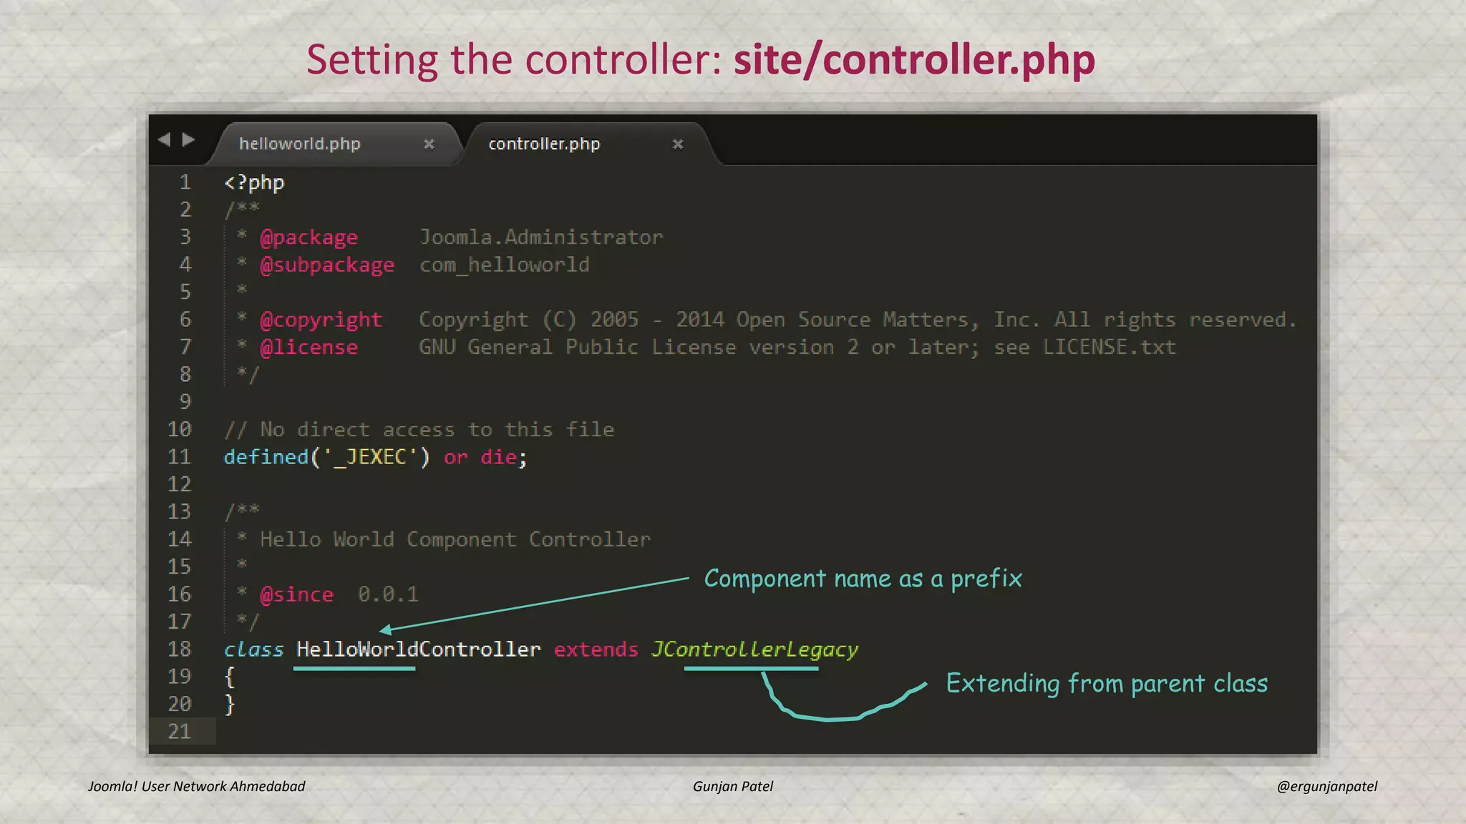
Task: Click the closing brace on line 20
Action: (x=229, y=705)
